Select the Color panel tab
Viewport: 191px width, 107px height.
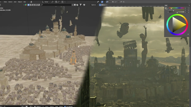[166, 6]
